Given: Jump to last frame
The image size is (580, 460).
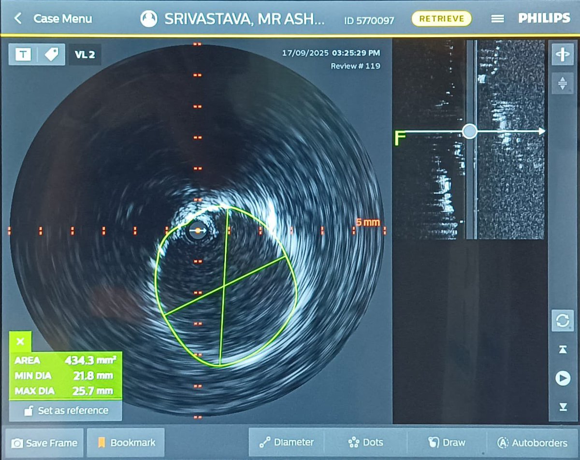Looking at the screenshot, I should 563,407.
